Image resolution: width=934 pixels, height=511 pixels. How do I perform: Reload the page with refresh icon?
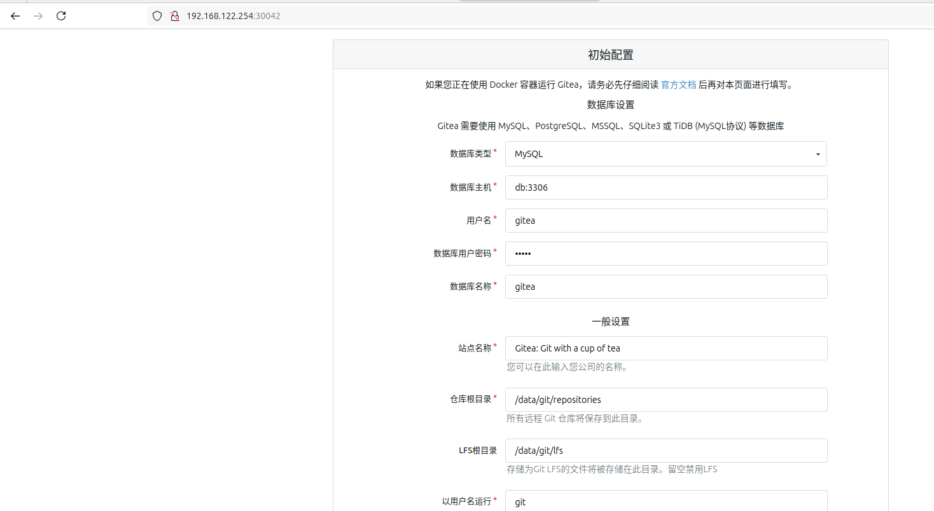coord(61,16)
